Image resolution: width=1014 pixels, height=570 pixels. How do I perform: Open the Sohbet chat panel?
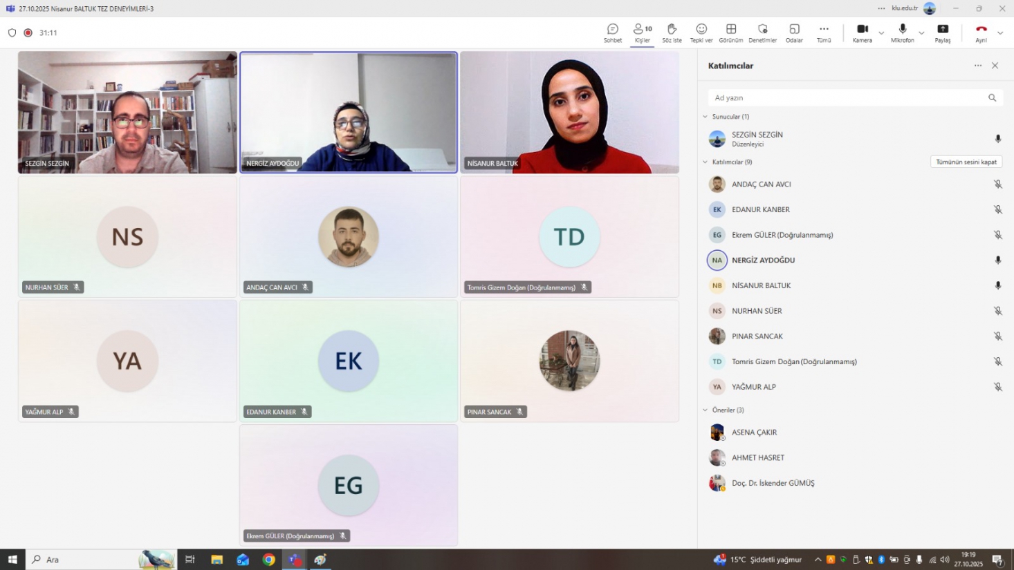coord(612,32)
